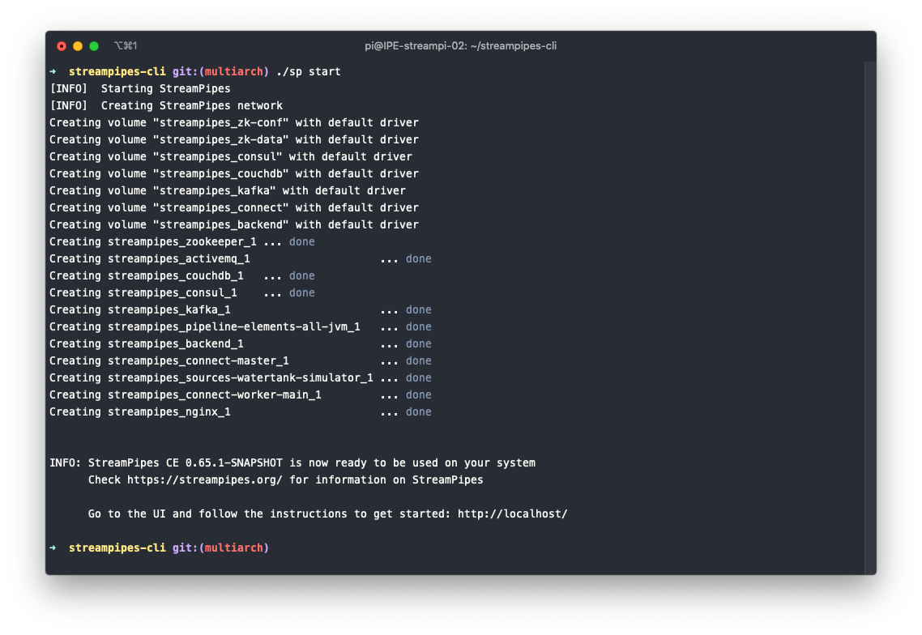Click the prompt arrow on the last line

[53, 548]
